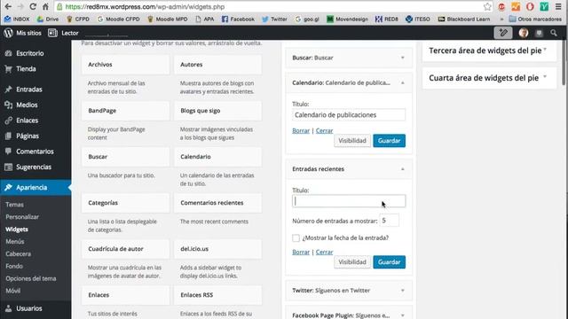Collapse the Calendario widget arrow
Screen dimensions: 568x319
pos(402,82)
